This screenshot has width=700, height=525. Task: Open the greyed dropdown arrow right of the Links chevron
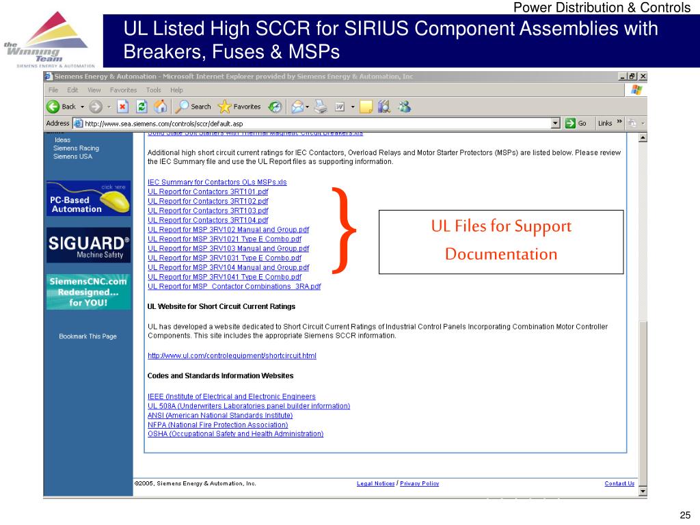coord(643,123)
